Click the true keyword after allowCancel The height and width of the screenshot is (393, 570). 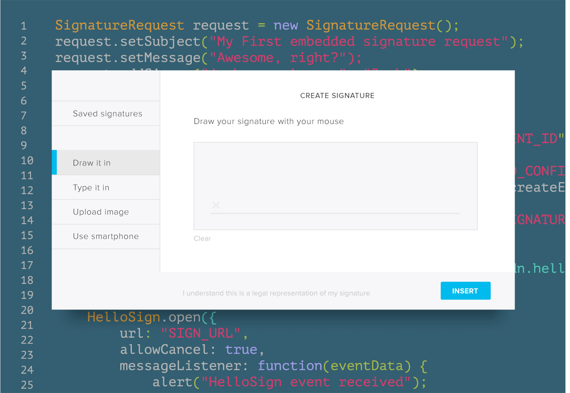click(x=241, y=350)
